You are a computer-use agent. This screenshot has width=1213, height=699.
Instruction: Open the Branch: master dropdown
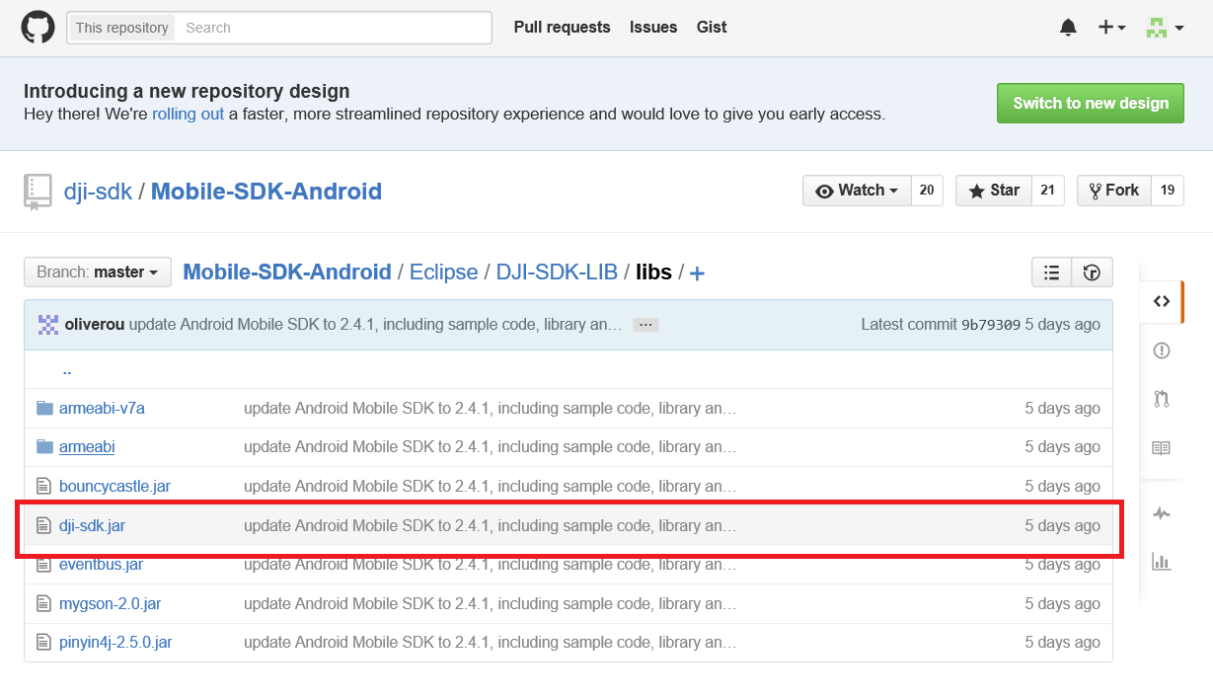(x=98, y=272)
